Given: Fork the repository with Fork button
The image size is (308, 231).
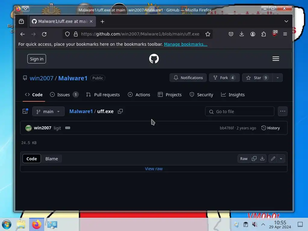Looking at the screenshot, I should [224, 78].
